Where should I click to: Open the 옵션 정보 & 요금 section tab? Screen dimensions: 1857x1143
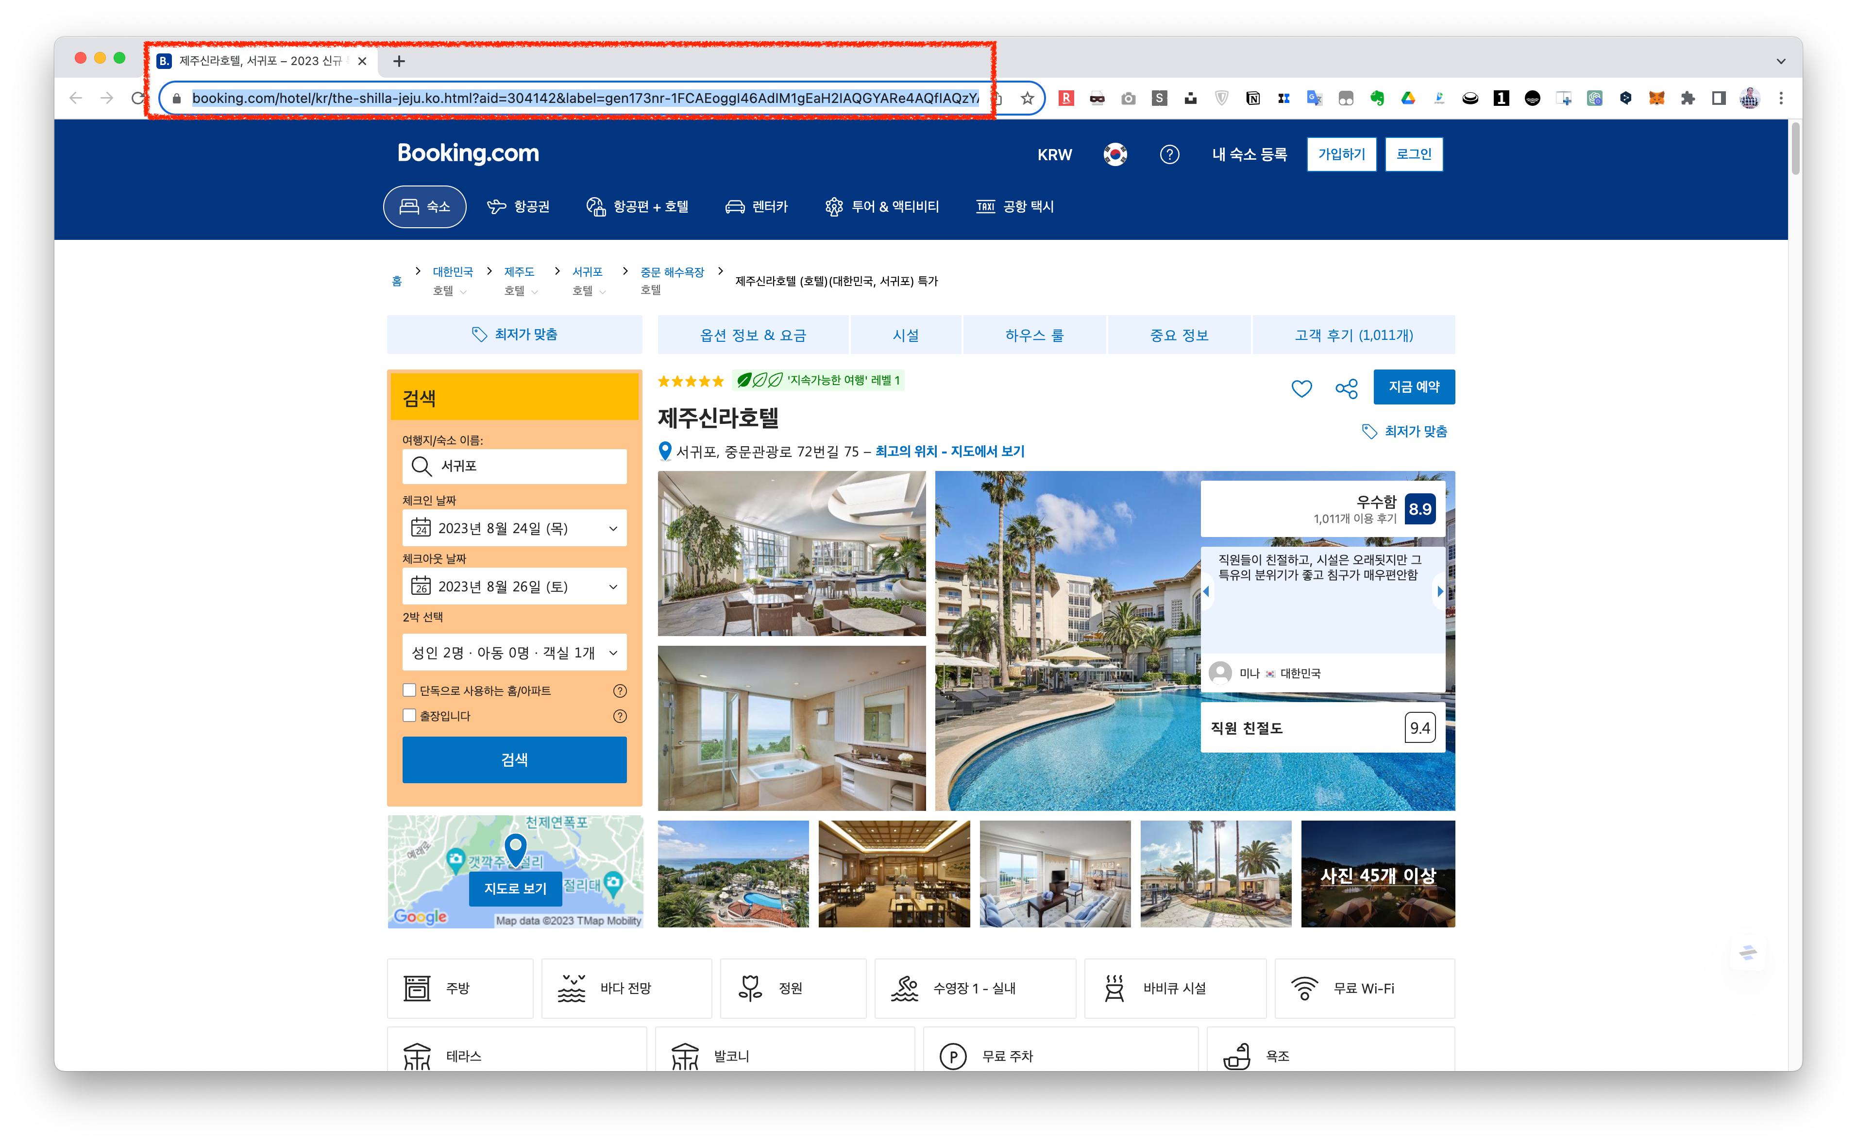(x=754, y=335)
